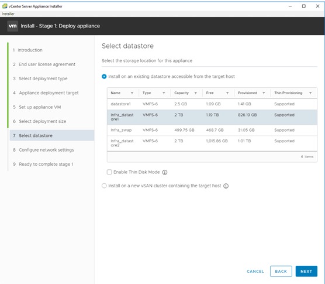Click the BACK button
The image size is (325, 284).
(281, 271)
